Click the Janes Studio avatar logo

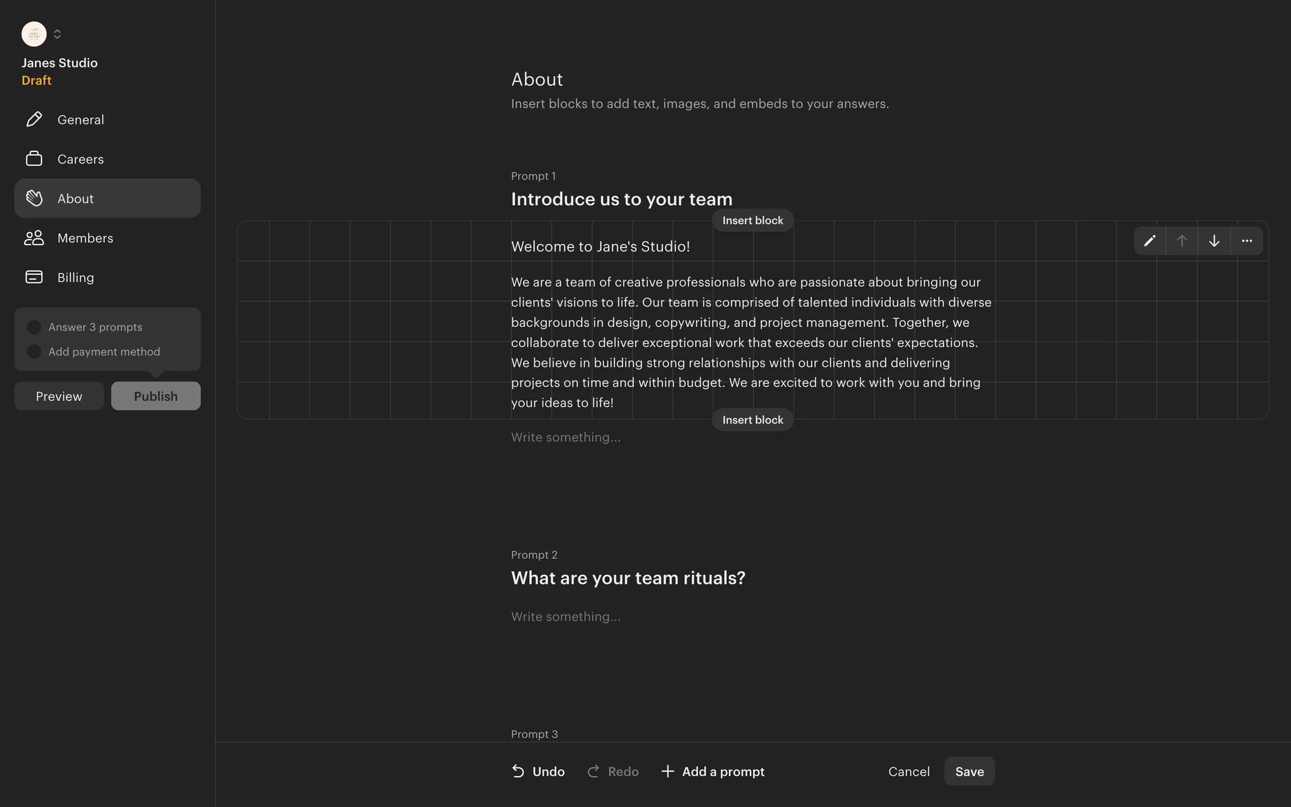(x=34, y=34)
